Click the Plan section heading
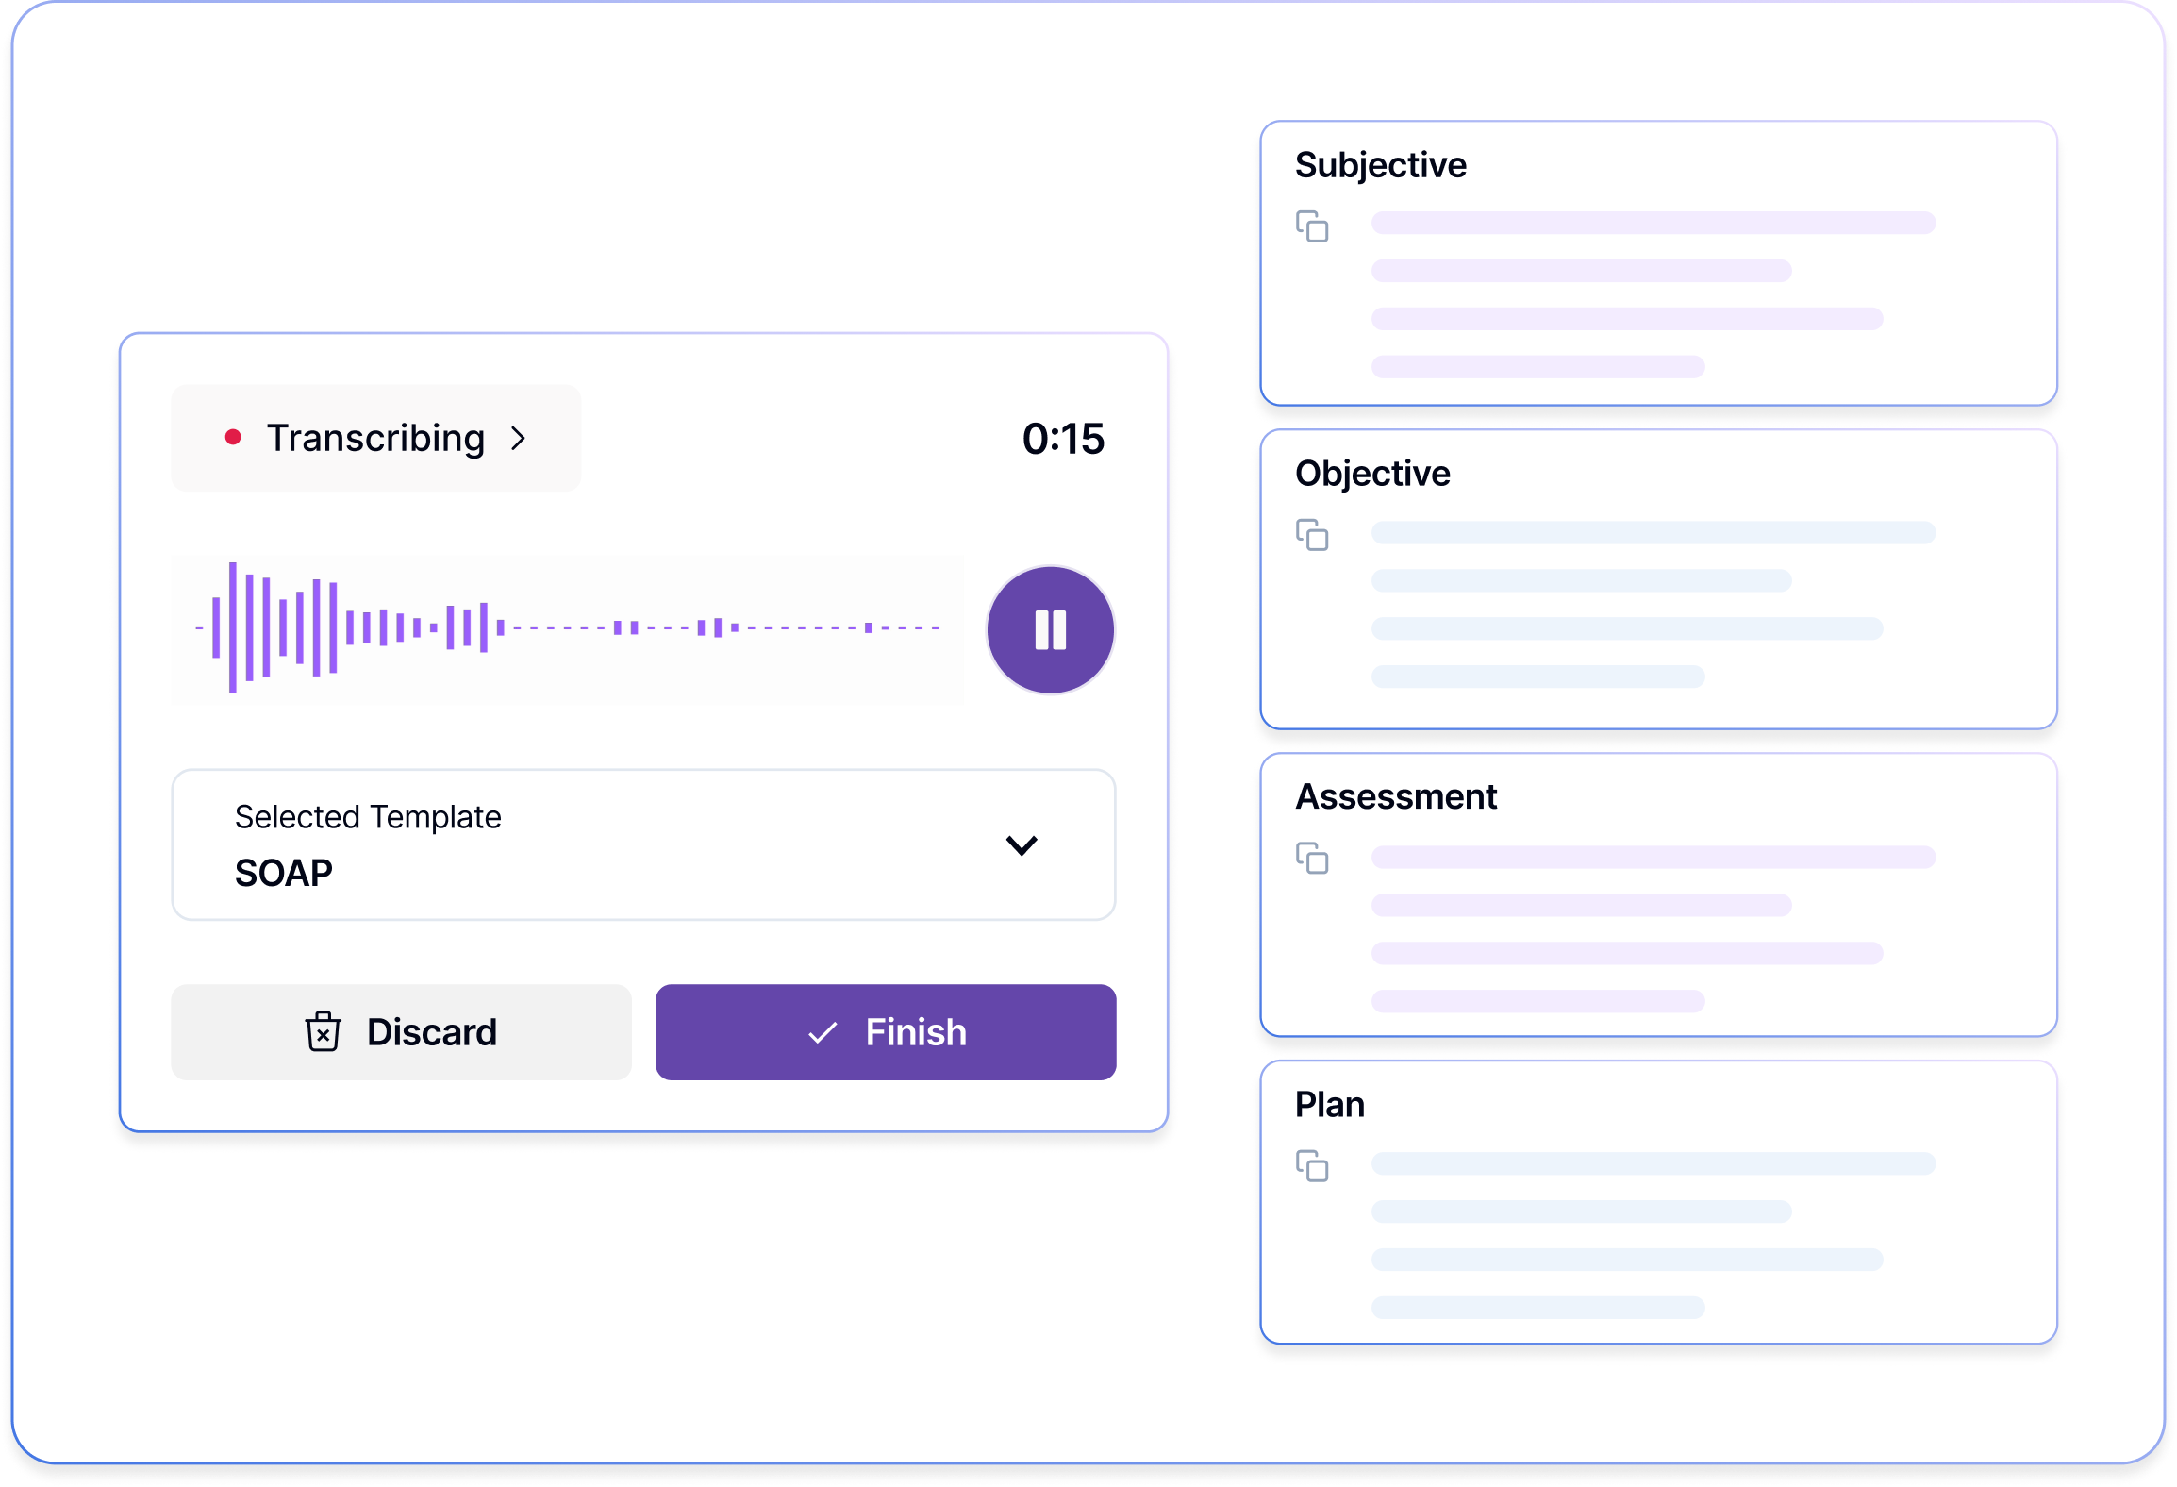 pyautogui.click(x=1329, y=1105)
